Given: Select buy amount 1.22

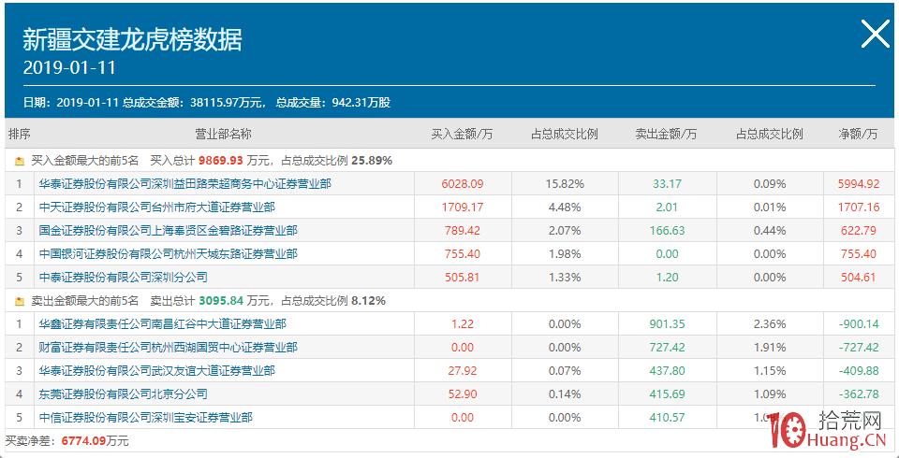Looking at the screenshot, I should coord(463,324).
